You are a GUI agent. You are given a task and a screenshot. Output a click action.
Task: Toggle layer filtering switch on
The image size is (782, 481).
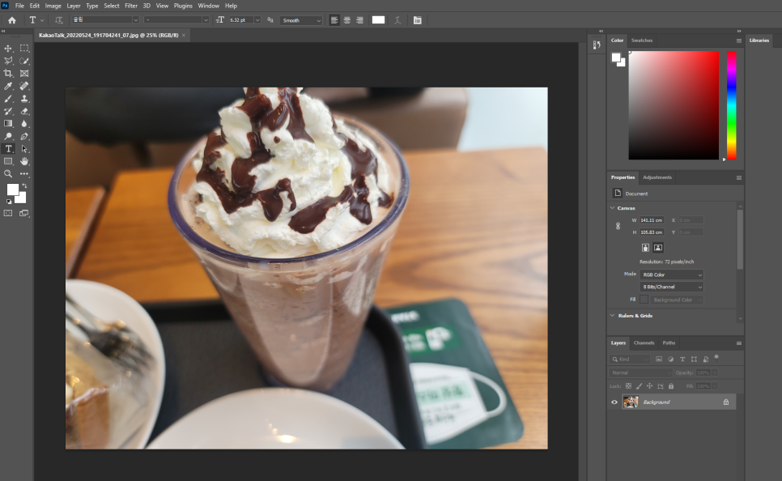[716, 357]
